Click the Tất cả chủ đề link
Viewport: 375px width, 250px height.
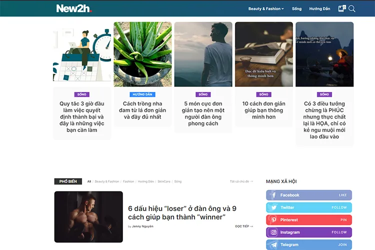tap(241, 181)
